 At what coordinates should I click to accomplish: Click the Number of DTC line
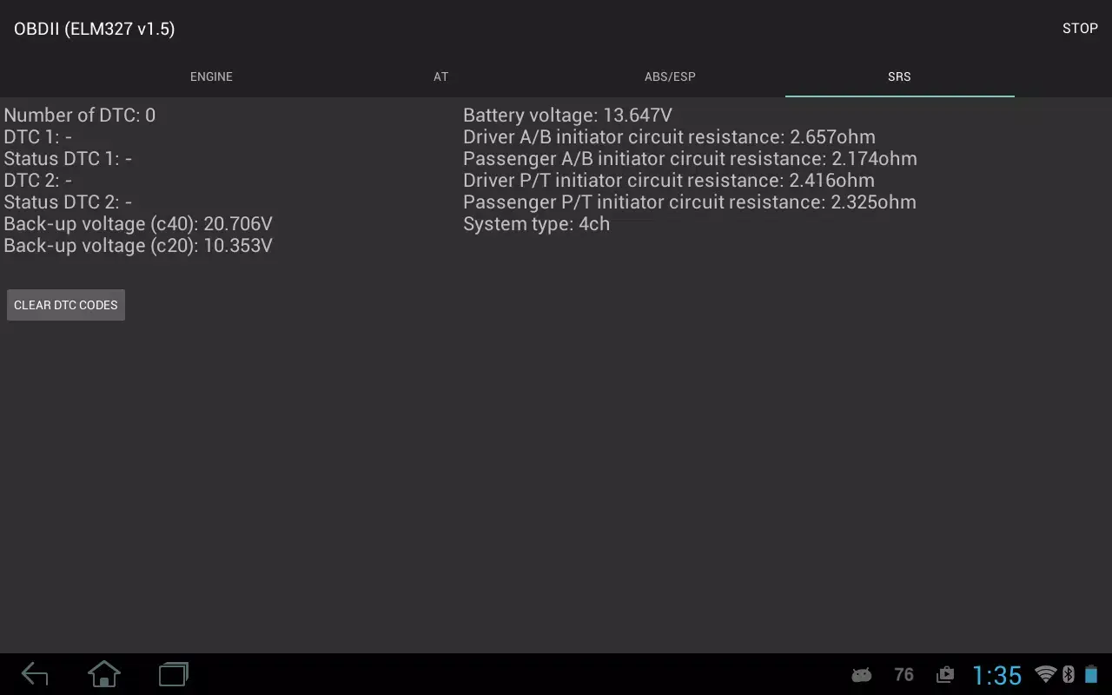pyautogui.click(x=80, y=115)
